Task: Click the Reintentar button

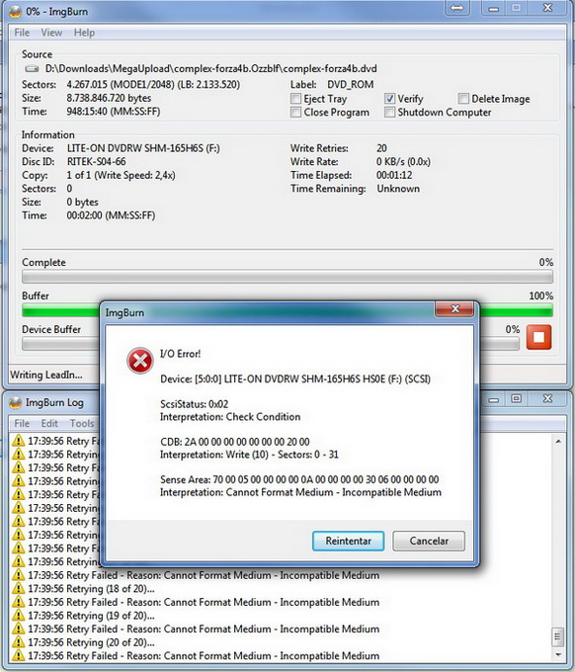Action: [x=349, y=541]
